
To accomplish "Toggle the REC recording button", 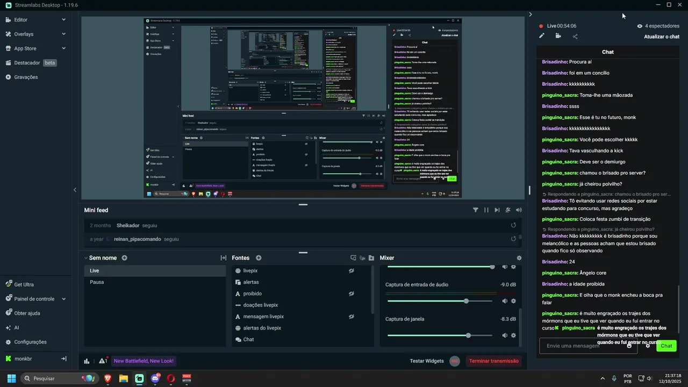I will click(455, 361).
